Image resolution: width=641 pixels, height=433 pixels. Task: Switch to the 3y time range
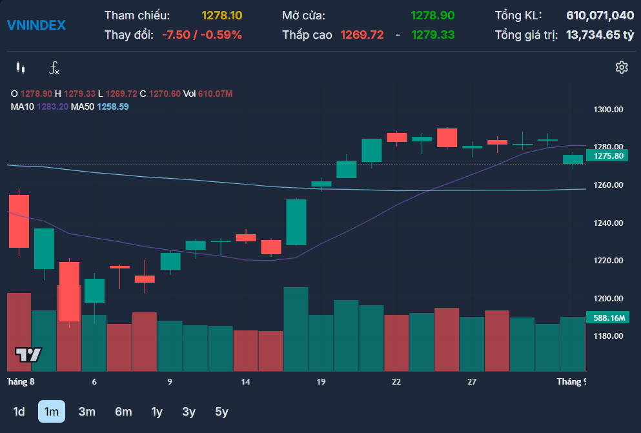coord(188,411)
